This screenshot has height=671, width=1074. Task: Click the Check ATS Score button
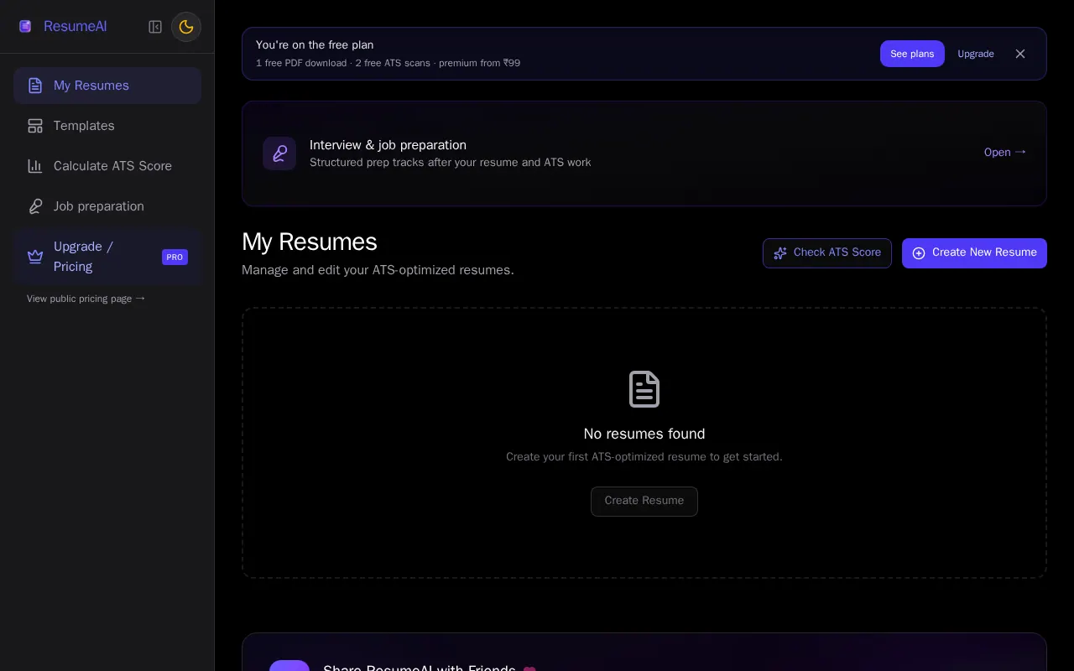coord(827,252)
